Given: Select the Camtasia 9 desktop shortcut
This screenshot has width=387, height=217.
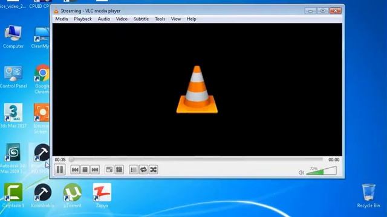Looking at the screenshot, I should 13,195.
